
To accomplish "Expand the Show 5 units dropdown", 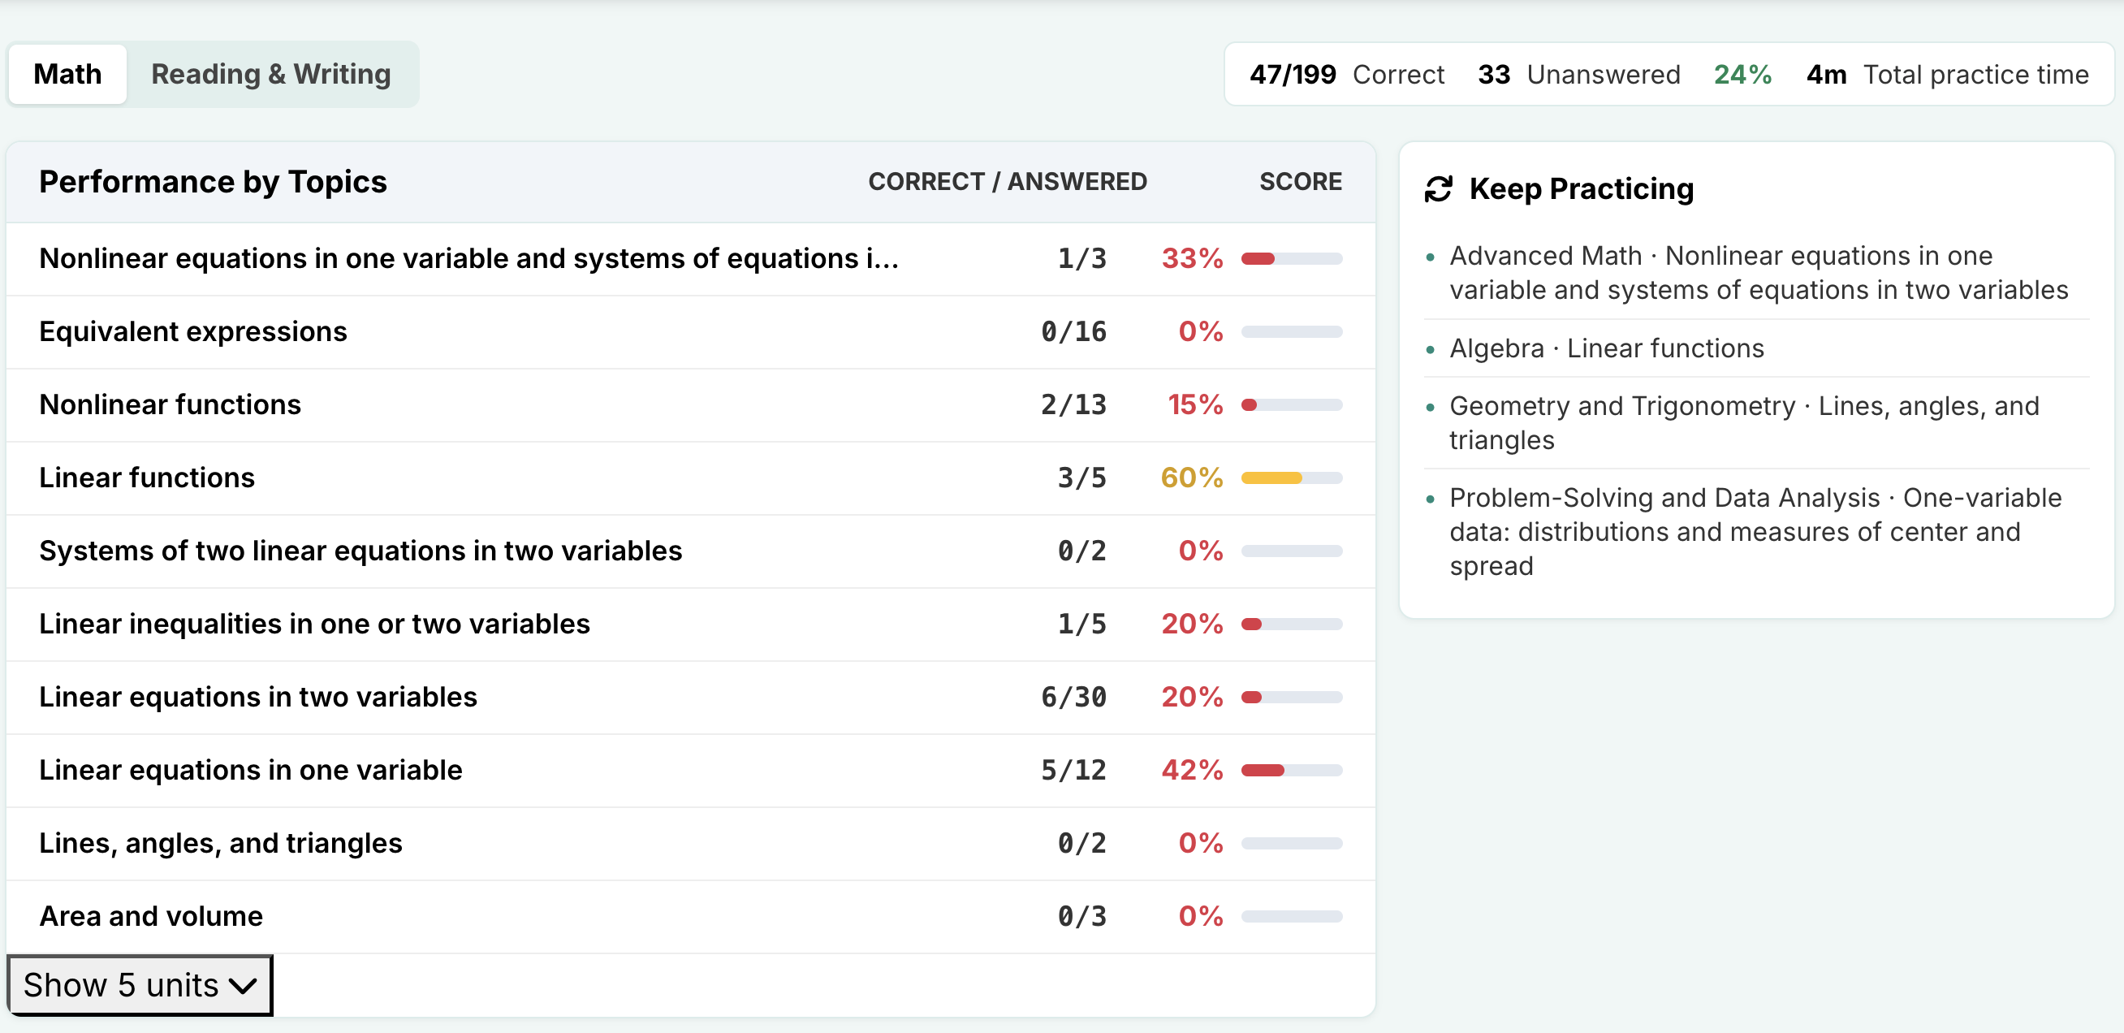I will (x=139, y=984).
